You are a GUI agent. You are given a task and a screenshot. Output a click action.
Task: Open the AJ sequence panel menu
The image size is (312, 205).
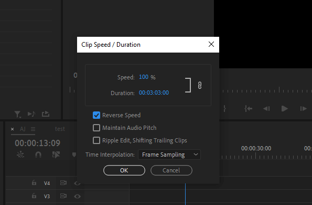pos(33,129)
